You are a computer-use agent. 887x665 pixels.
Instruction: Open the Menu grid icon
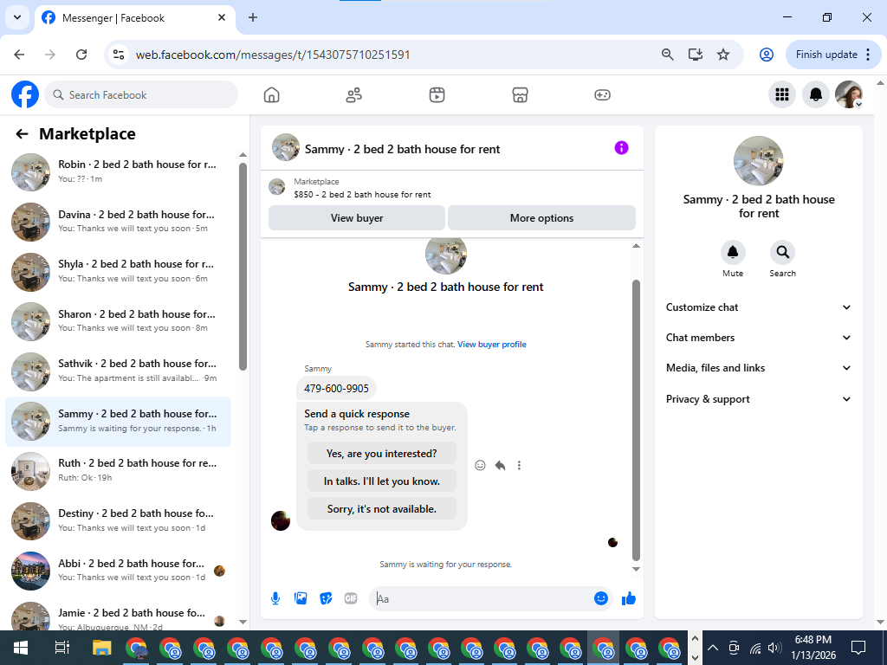click(x=782, y=94)
